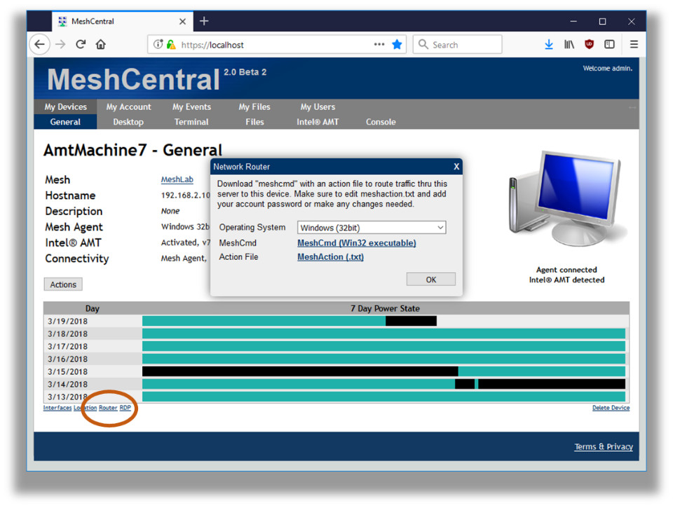Image resolution: width=673 pixels, height=508 pixels.
Task: Click the Search input field
Action: coord(463,45)
